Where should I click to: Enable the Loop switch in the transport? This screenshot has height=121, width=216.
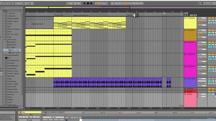[x=127, y=3]
